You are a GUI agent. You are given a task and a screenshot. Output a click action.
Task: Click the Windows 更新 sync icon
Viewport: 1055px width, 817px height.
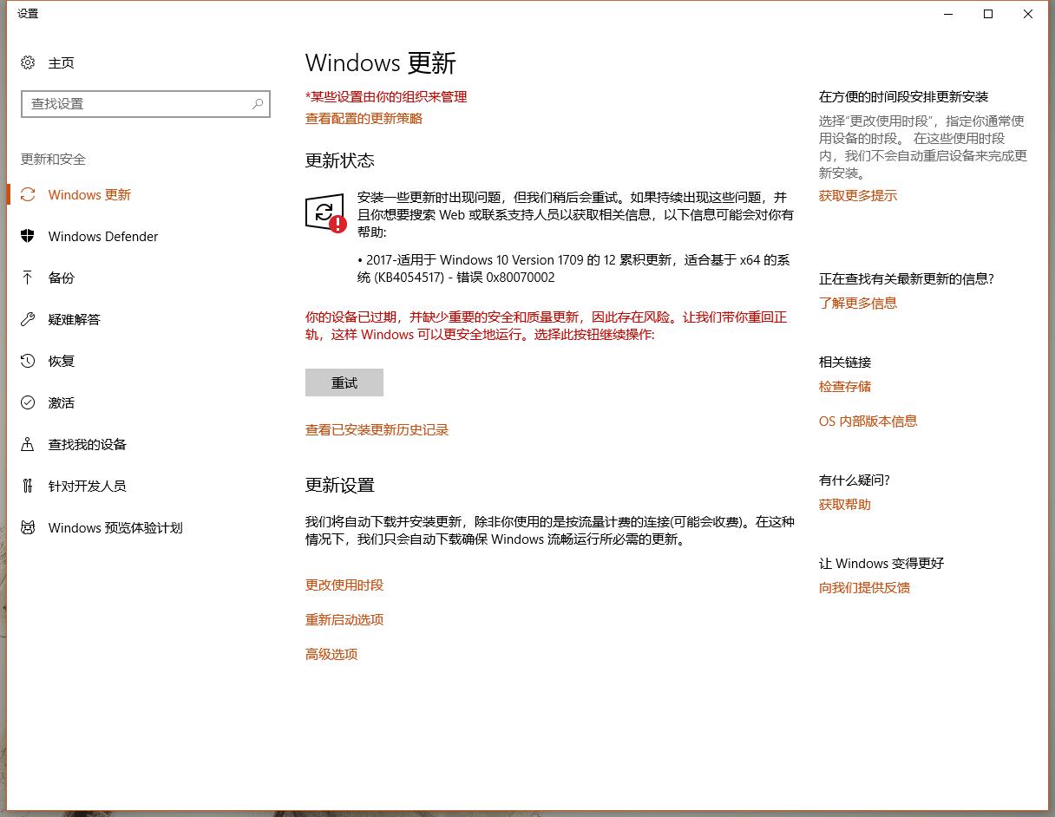pos(28,194)
